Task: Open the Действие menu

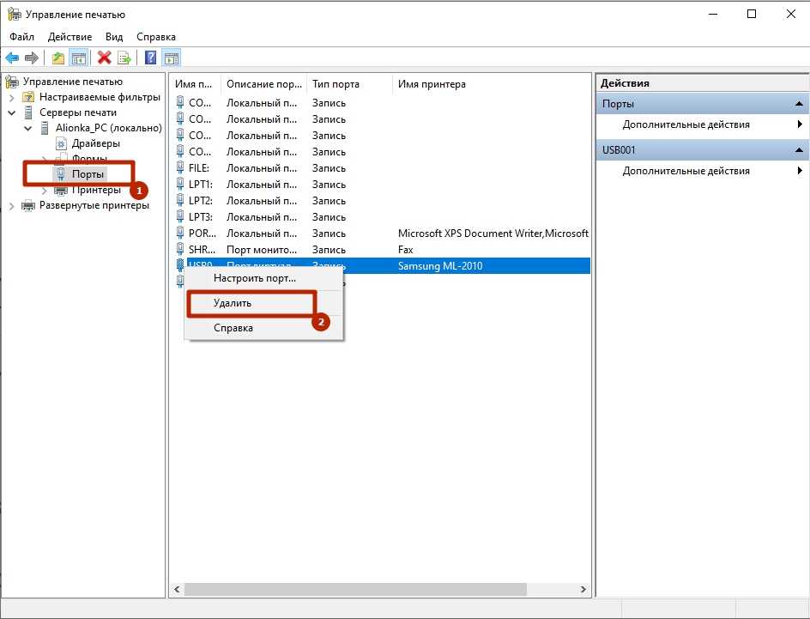Action: [x=70, y=37]
